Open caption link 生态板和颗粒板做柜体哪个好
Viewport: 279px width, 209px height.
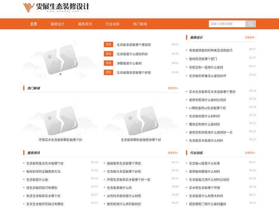click(x=141, y=140)
